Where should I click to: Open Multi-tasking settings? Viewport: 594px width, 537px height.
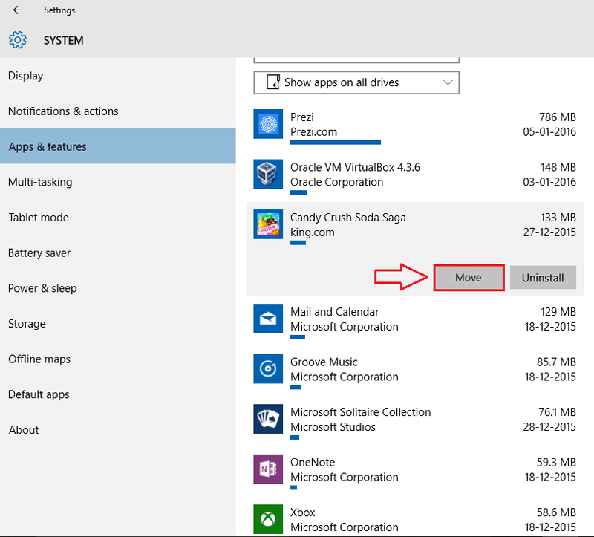(x=118, y=182)
